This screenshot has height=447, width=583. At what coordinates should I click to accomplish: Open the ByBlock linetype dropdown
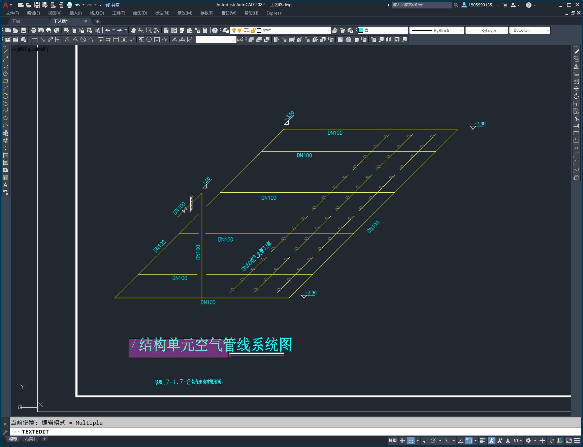[437, 30]
